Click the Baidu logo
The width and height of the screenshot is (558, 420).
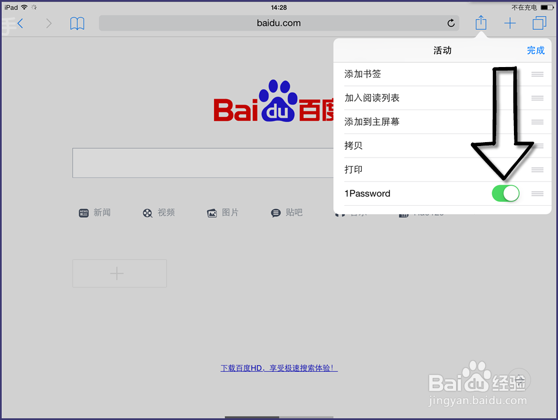(274, 101)
